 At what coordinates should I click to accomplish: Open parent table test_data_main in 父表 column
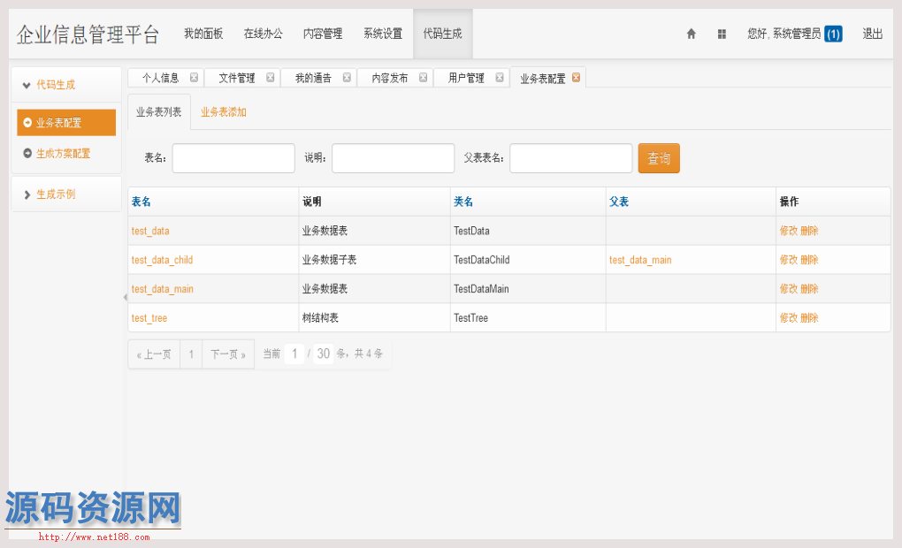[640, 260]
